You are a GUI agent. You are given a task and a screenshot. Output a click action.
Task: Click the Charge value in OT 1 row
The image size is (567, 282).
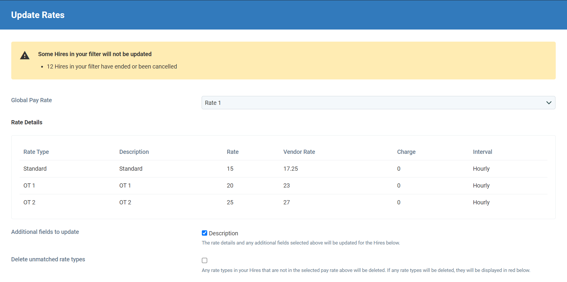pos(399,185)
